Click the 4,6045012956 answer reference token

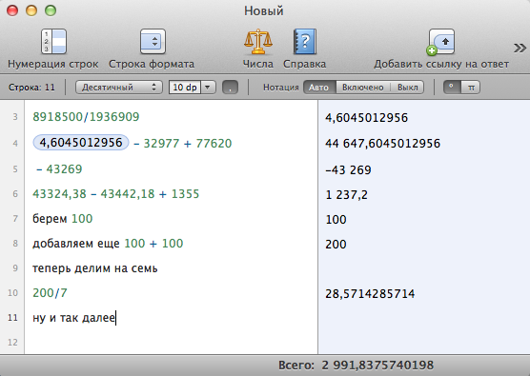tap(81, 143)
